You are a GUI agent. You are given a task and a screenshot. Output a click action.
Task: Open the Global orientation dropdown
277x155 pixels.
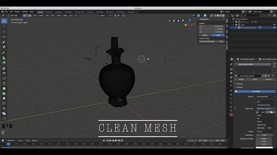pos(102,15)
